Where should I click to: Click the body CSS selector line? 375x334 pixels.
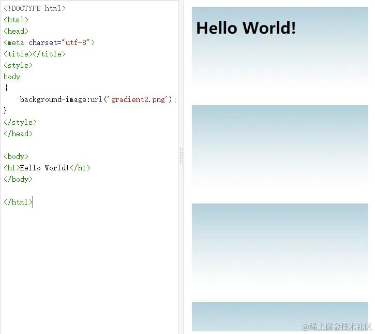[x=12, y=77]
